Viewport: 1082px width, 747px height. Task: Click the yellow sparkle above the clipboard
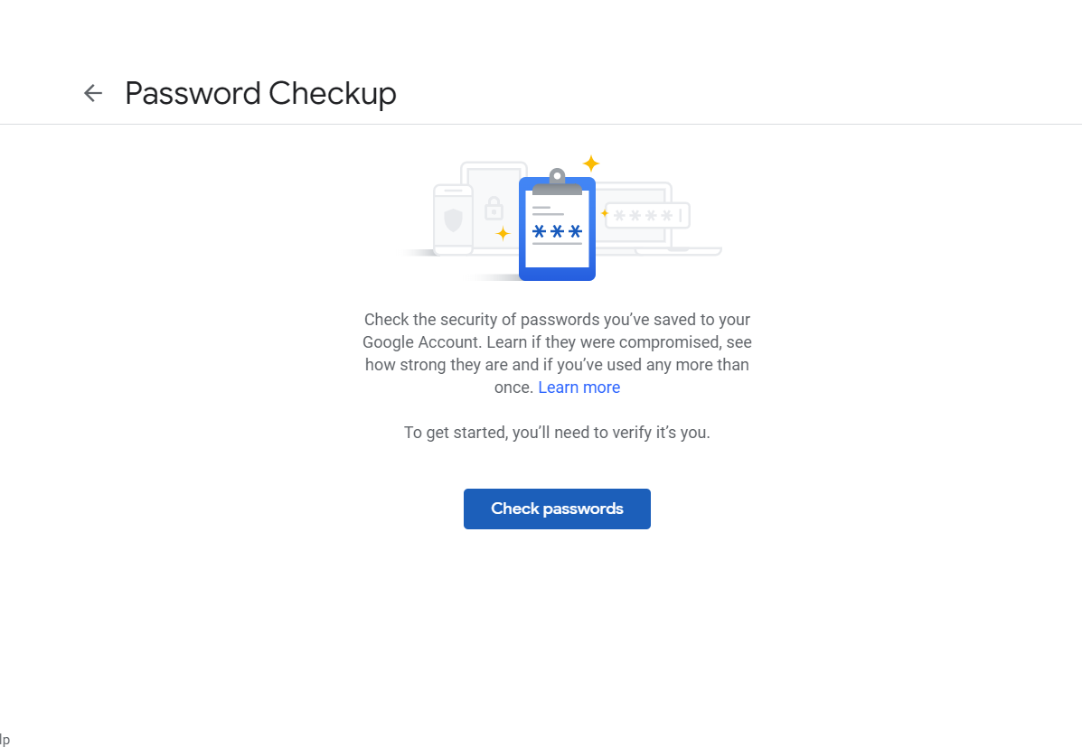(x=592, y=163)
